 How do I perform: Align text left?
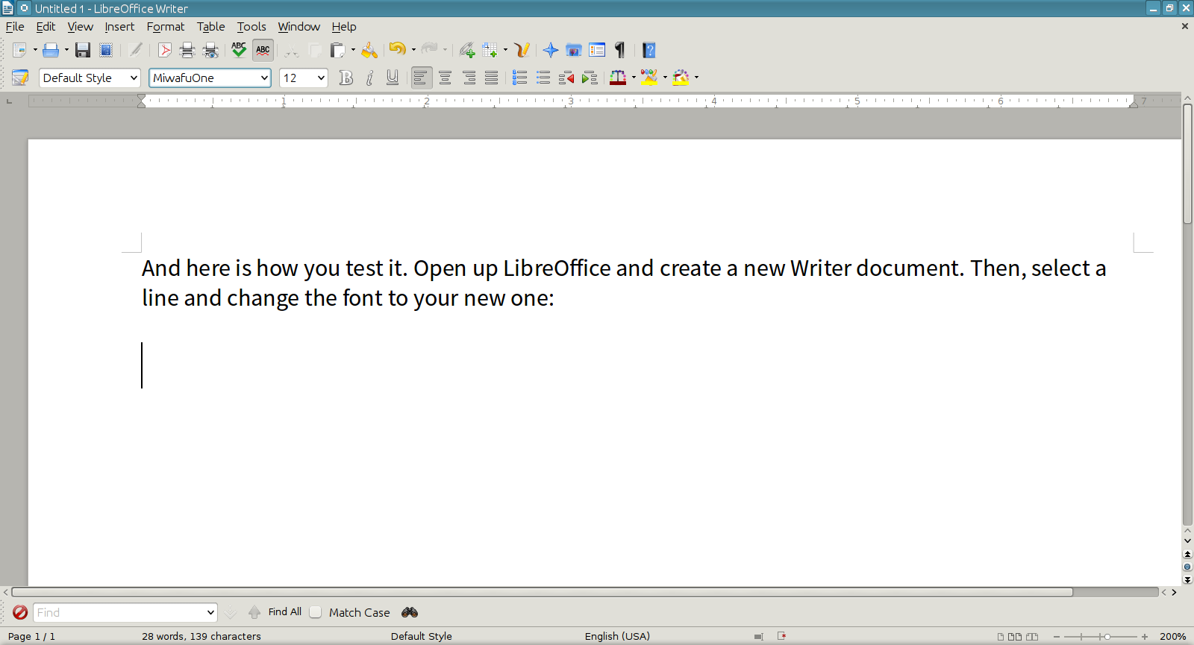pyautogui.click(x=422, y=78)
